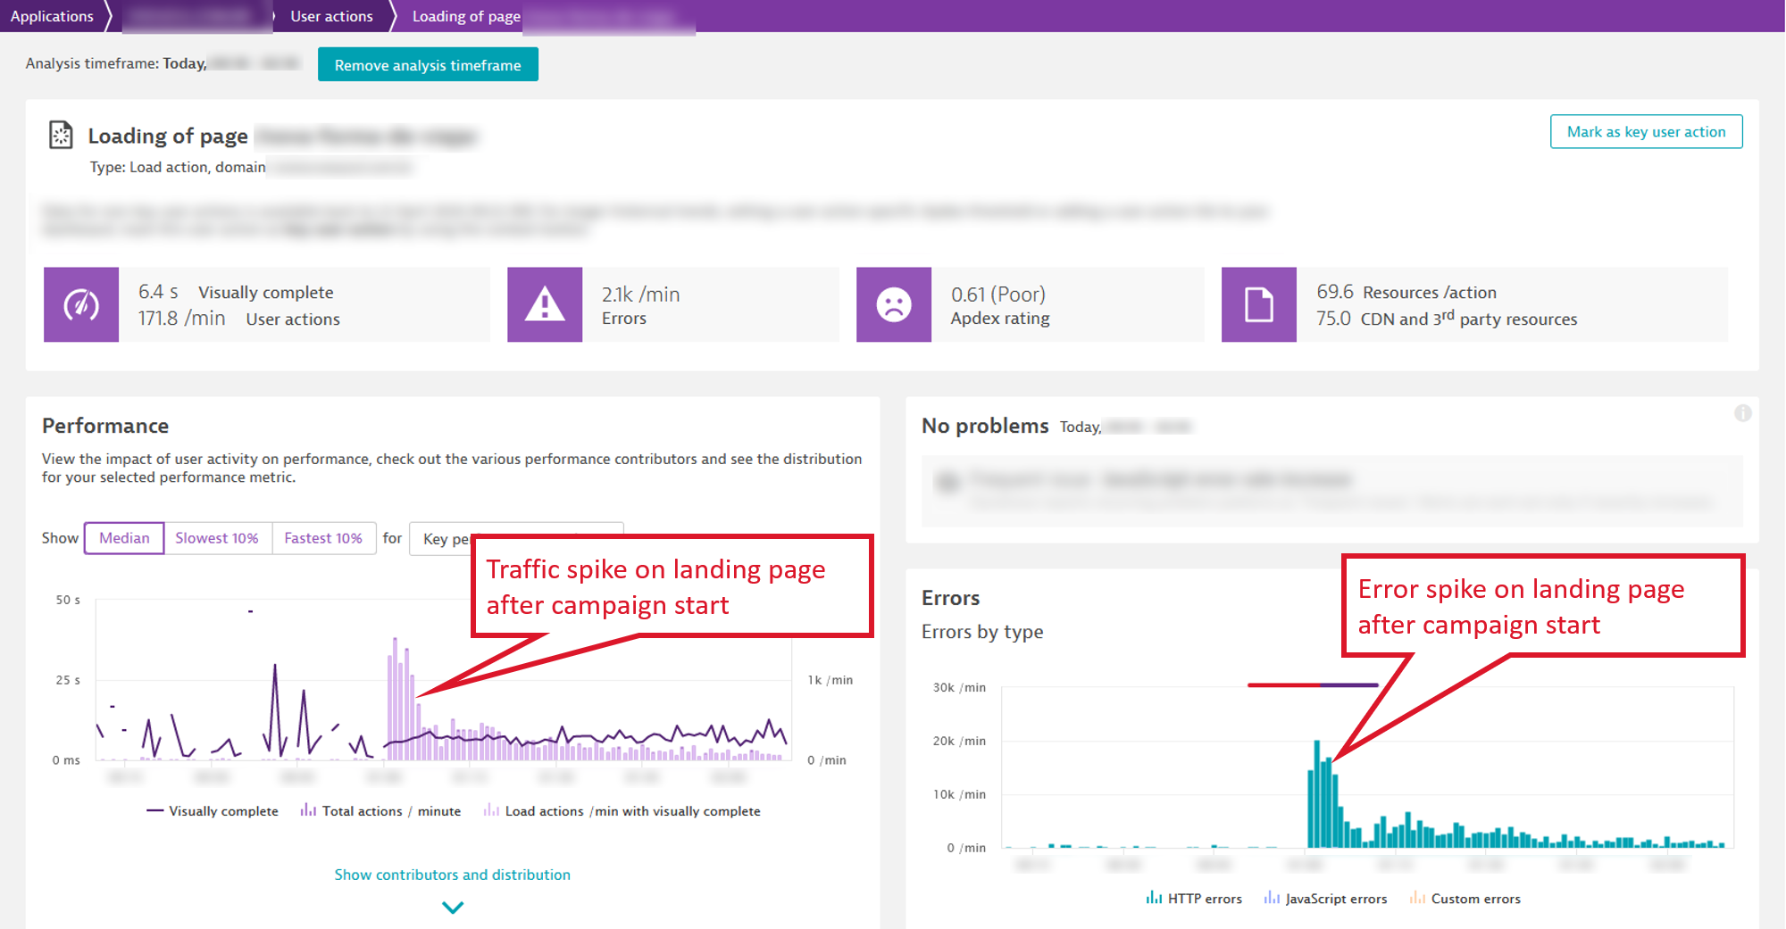
Task: Click the Visually complete speedometer icon tile
Action: pos(81,305)
